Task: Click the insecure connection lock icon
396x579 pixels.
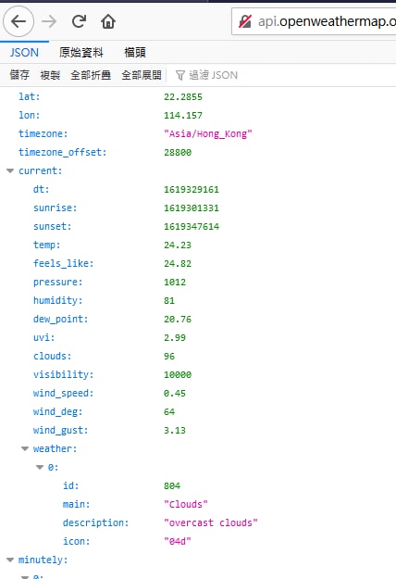Action: 245,21
